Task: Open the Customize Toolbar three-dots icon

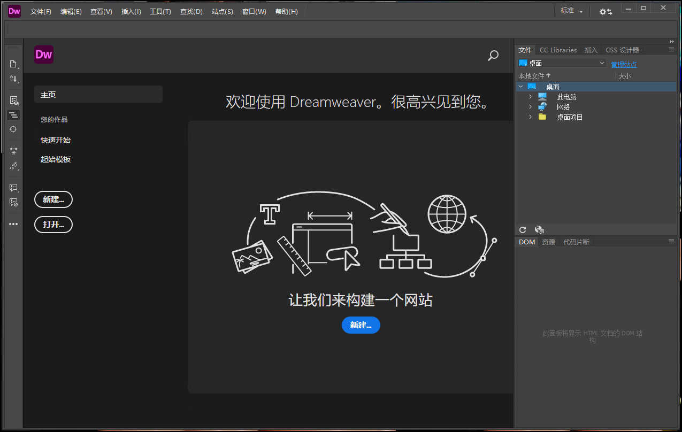Action: coord(13,224)
